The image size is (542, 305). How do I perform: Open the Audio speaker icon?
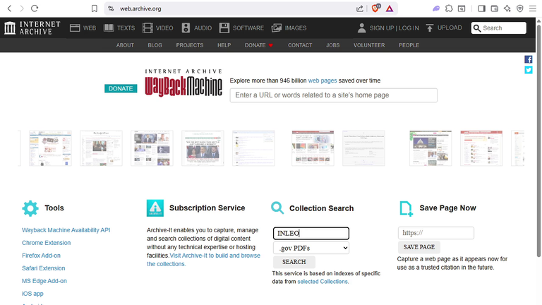coord(186,28)
